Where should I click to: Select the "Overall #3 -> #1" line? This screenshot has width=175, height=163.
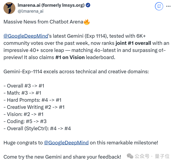tap(24, 86)
